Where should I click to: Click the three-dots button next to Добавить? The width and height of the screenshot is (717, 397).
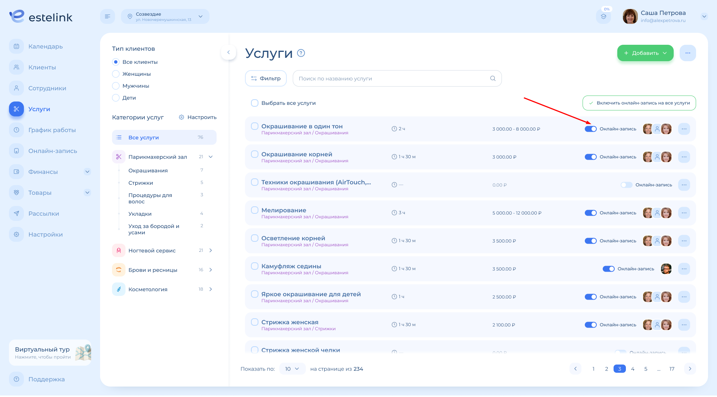687,53
